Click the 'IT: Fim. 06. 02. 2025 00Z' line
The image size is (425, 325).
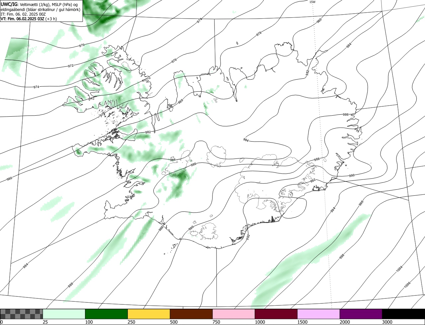(x=23, y=14)
